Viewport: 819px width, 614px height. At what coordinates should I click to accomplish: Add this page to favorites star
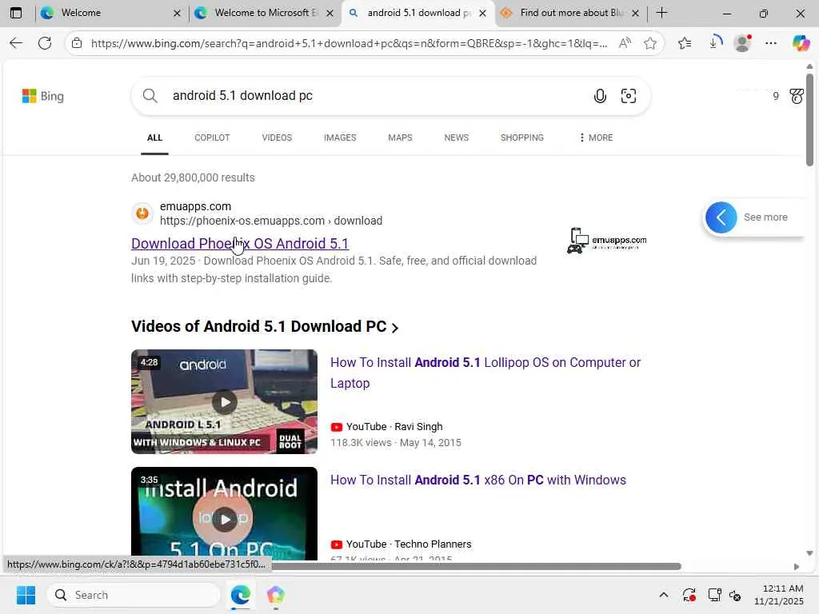click(649, 43)
